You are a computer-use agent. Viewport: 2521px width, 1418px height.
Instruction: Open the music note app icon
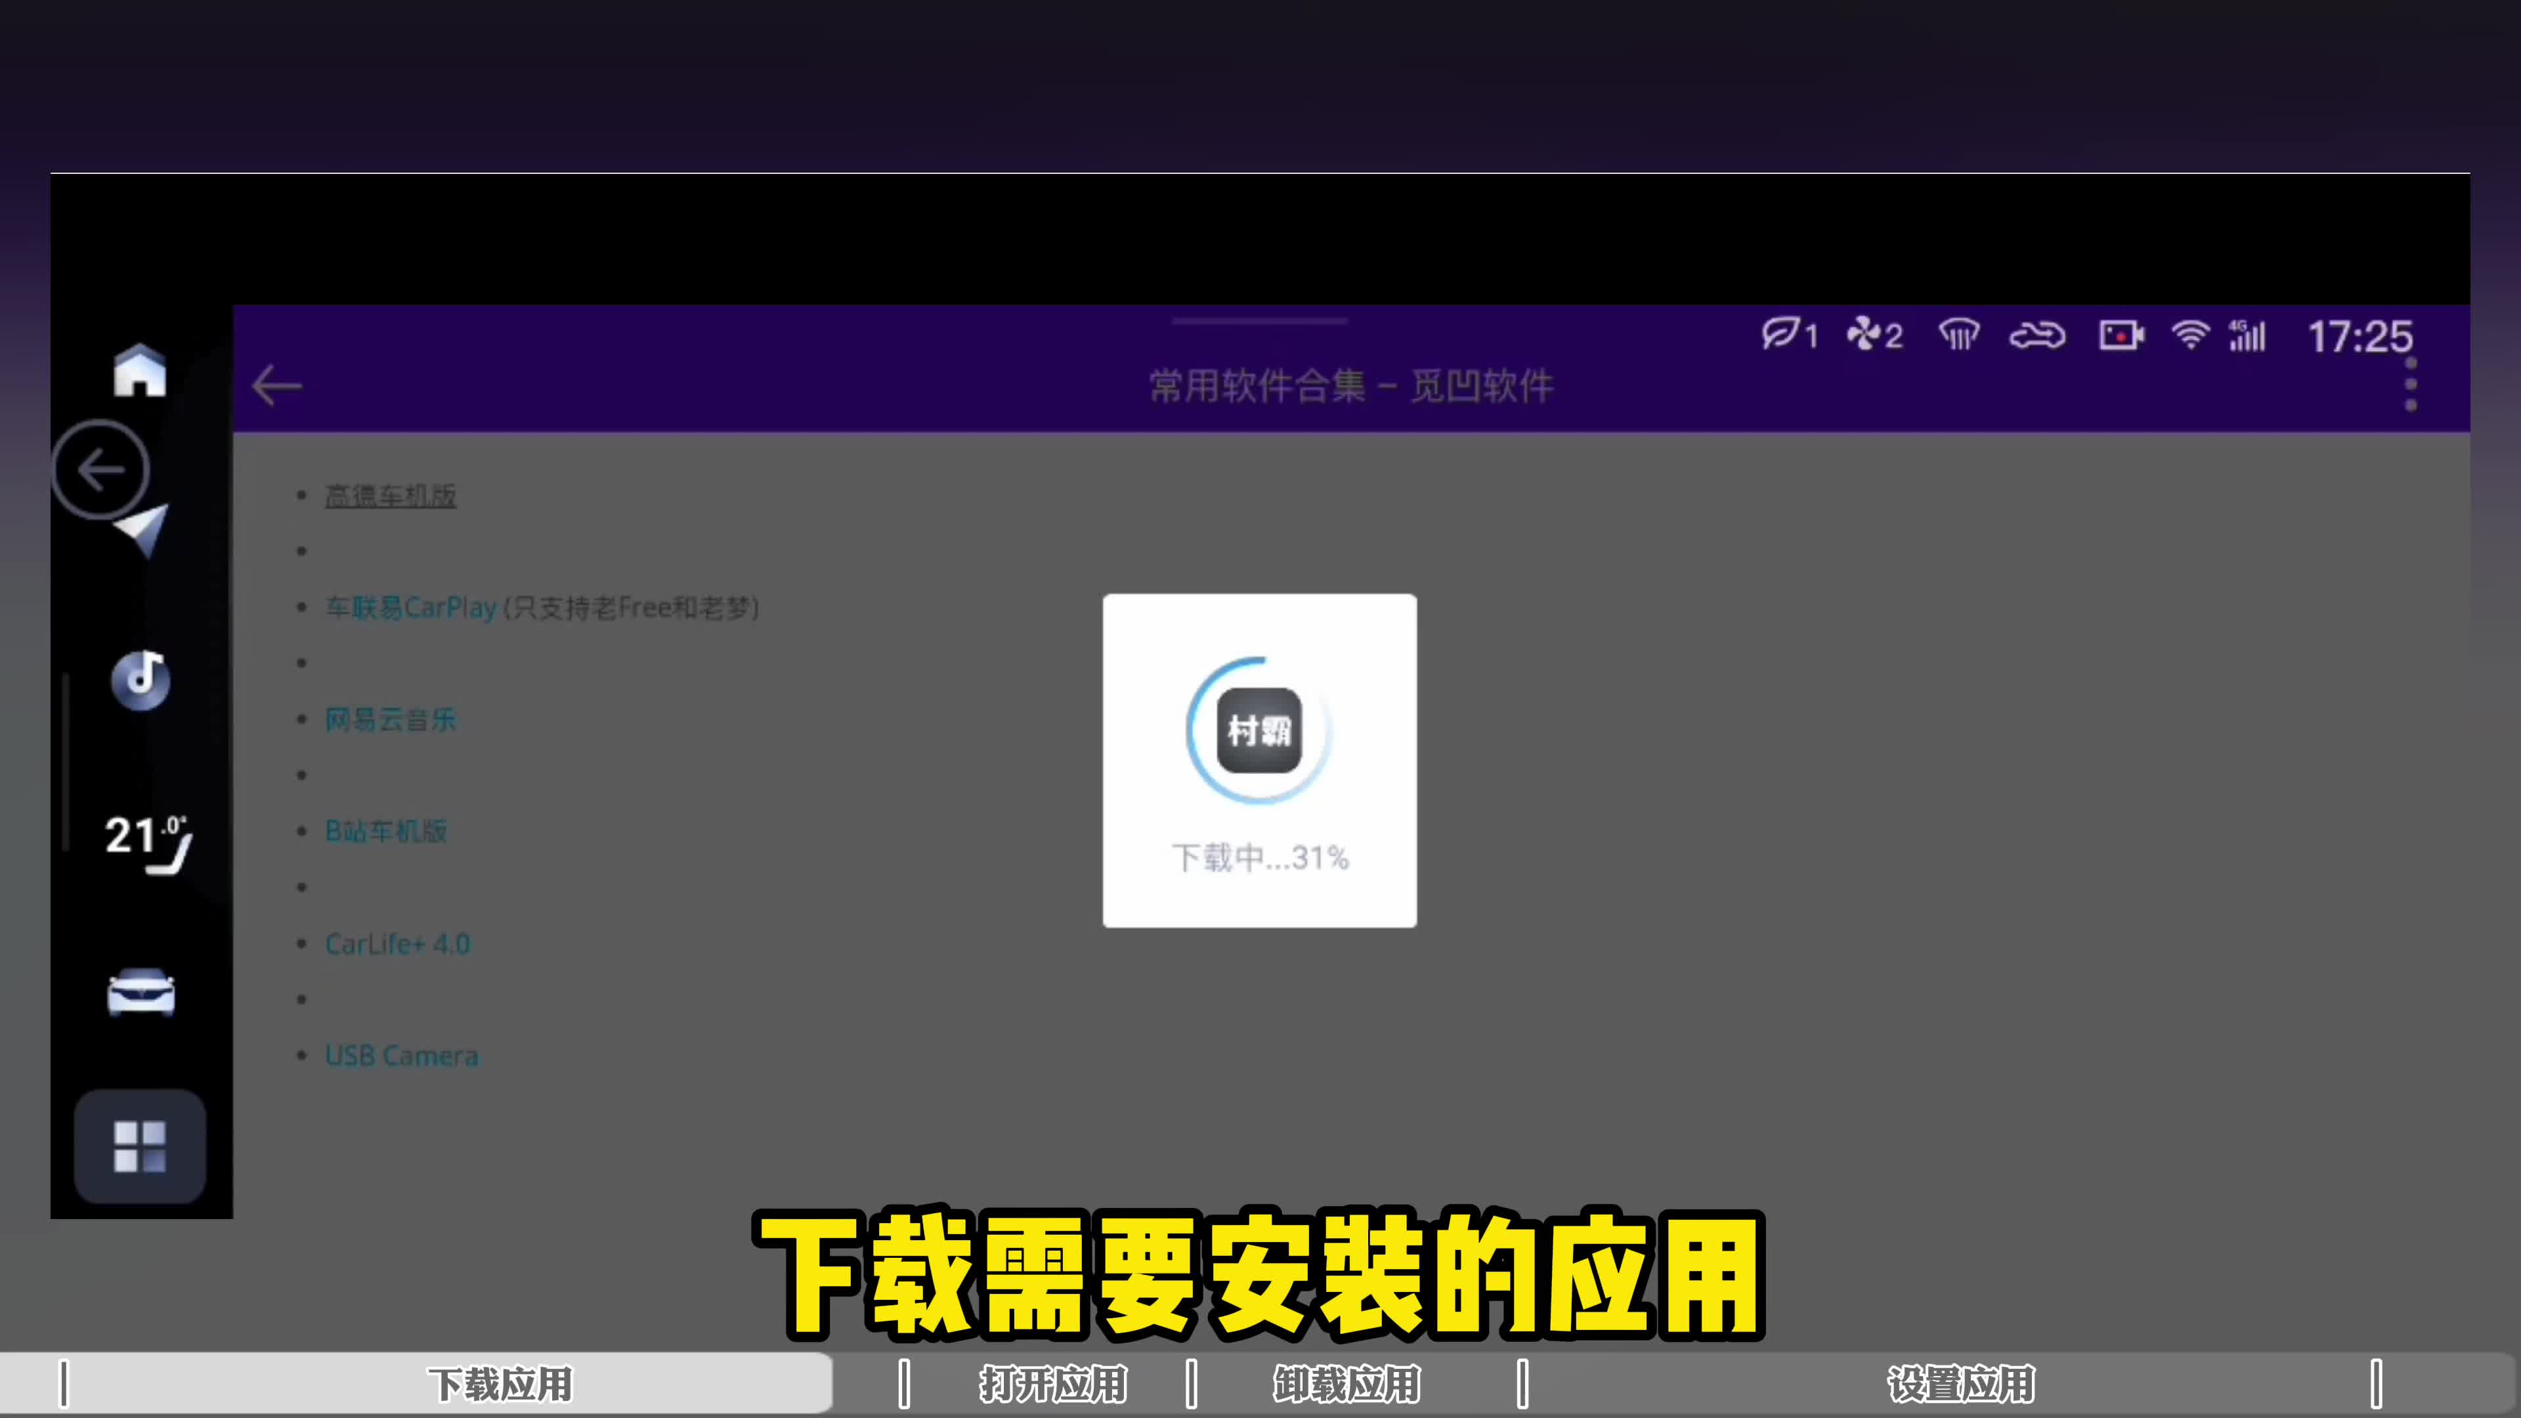(141, 678)
